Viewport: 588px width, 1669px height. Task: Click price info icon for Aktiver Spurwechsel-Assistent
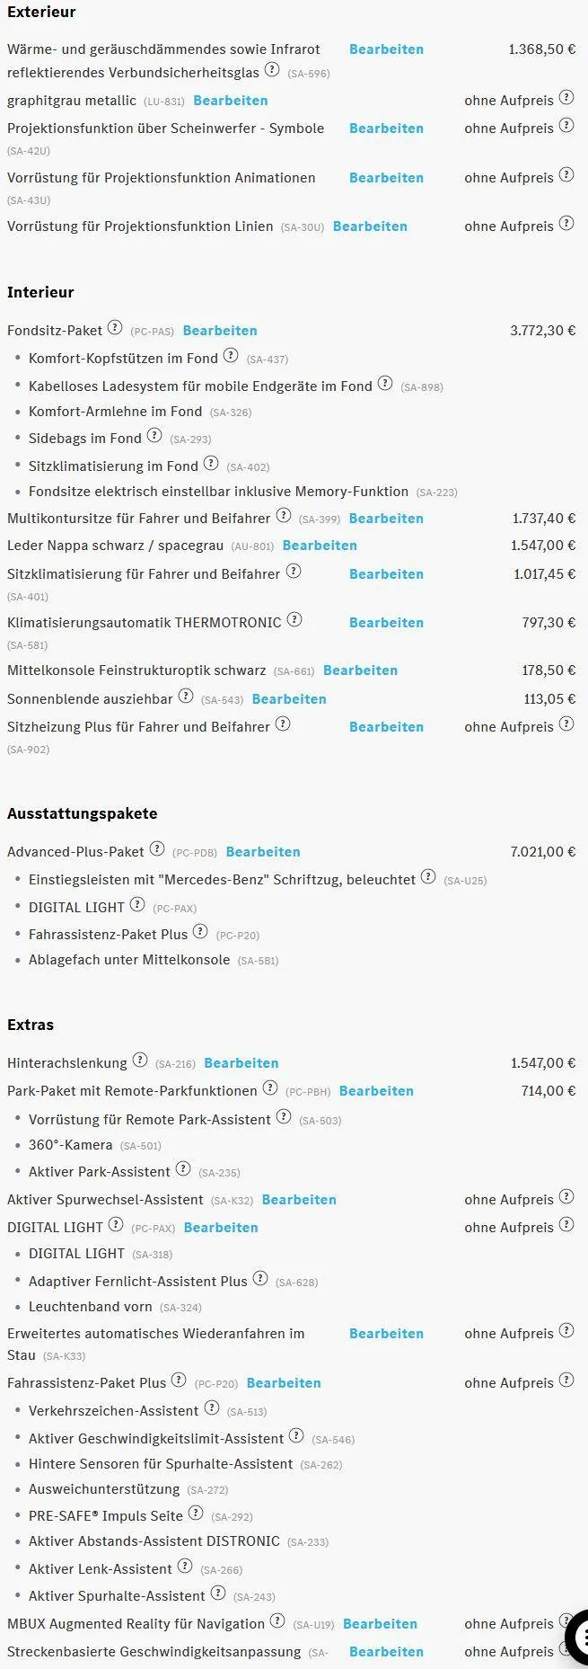(x=566, y=1197)
